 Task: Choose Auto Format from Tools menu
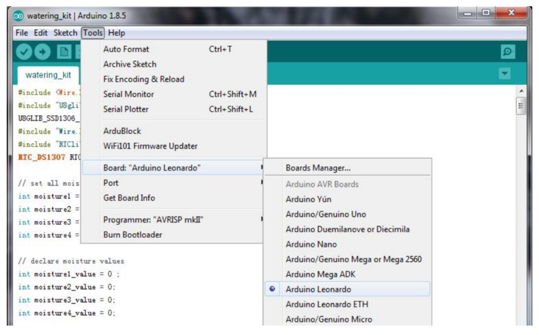(174, 49)
